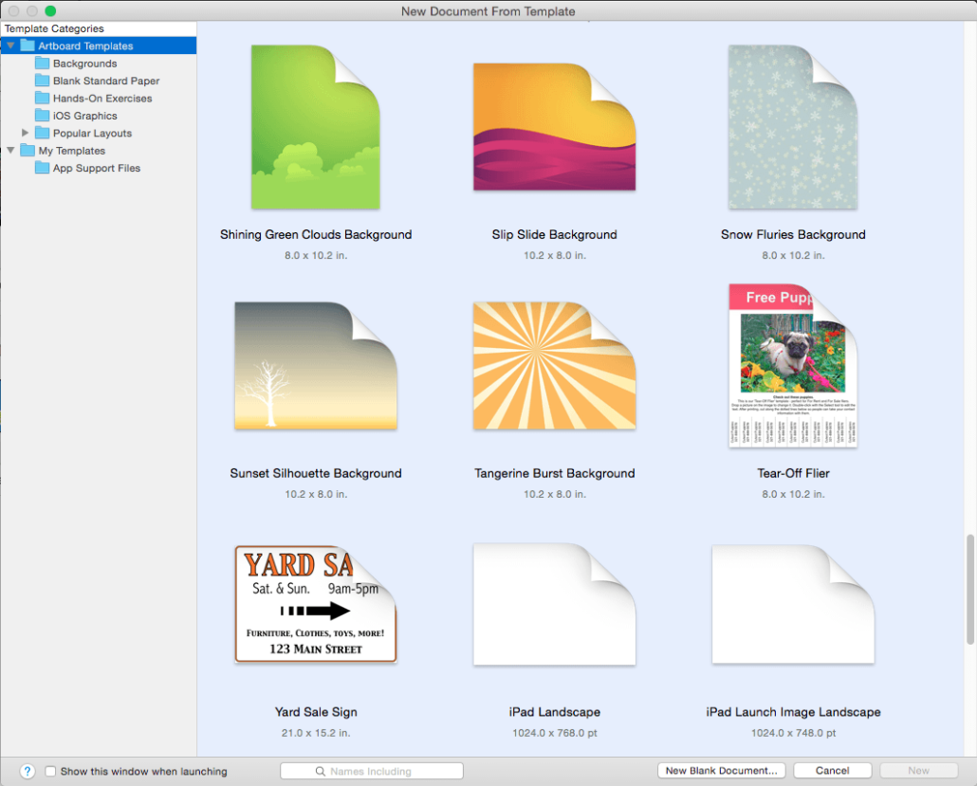Click the Hands-On Exercises folder icon
977x786 pixels.
point(42,98)
